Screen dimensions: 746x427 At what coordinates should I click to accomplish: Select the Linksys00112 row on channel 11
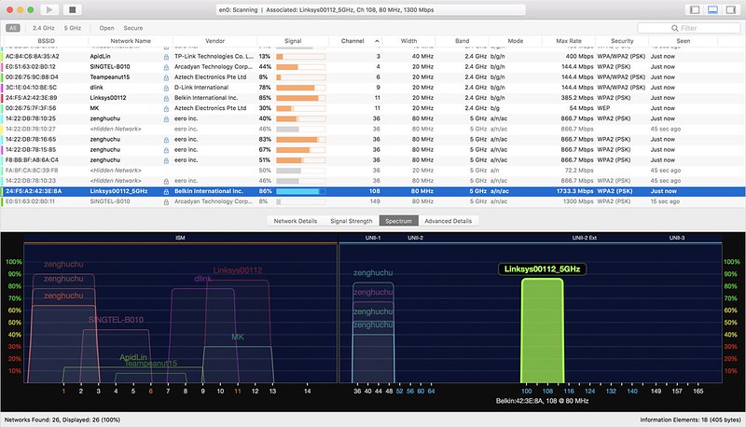373,98
